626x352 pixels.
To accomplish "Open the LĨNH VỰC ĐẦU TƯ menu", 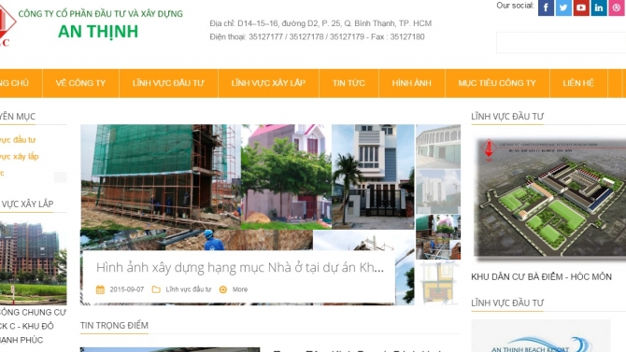I will click(x=168, y=83).
